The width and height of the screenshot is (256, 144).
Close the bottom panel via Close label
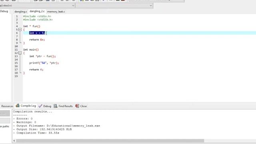pos(84,106)
